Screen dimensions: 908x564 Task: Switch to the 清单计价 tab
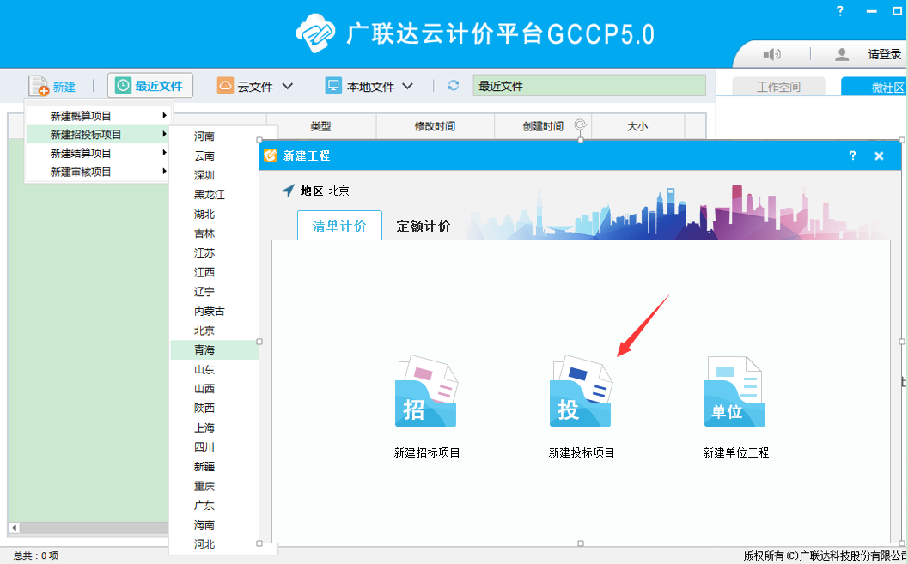point(339,226)
